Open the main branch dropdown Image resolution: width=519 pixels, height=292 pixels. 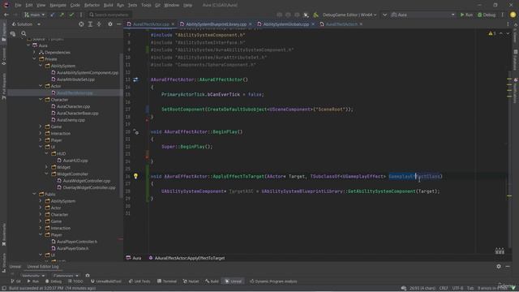(x=34, y=15)
